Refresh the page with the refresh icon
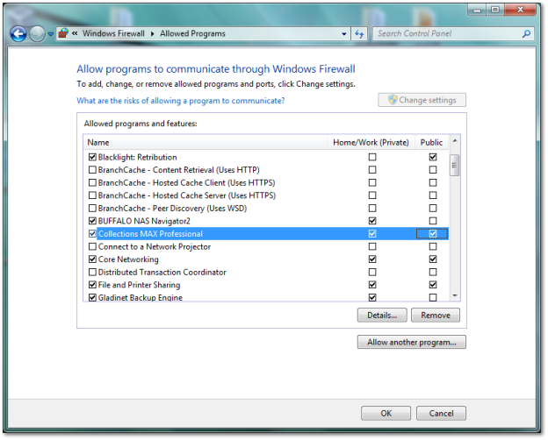 point(359,34)
